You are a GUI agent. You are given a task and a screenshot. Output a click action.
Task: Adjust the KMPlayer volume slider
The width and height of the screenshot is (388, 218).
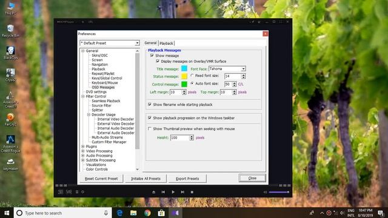pyautogui.click(x=279, y=192)
